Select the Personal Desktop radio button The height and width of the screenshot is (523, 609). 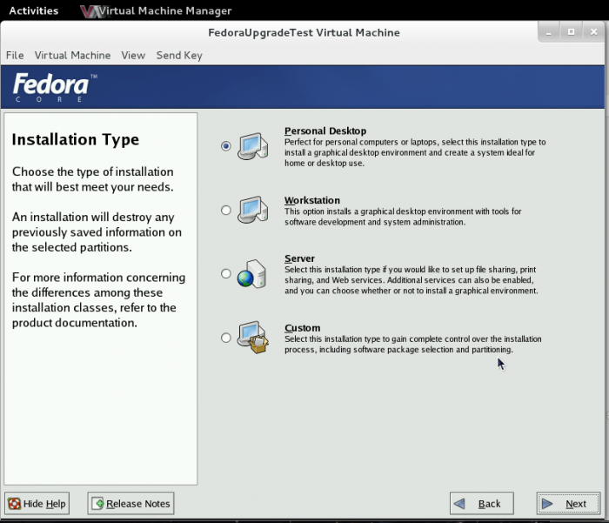click(x=226, y=146)
